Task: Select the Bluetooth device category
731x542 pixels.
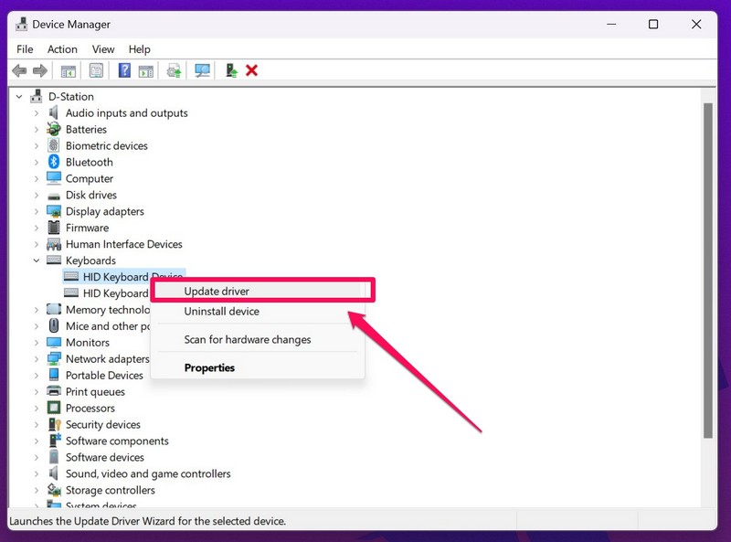Action: click(89, 163)
